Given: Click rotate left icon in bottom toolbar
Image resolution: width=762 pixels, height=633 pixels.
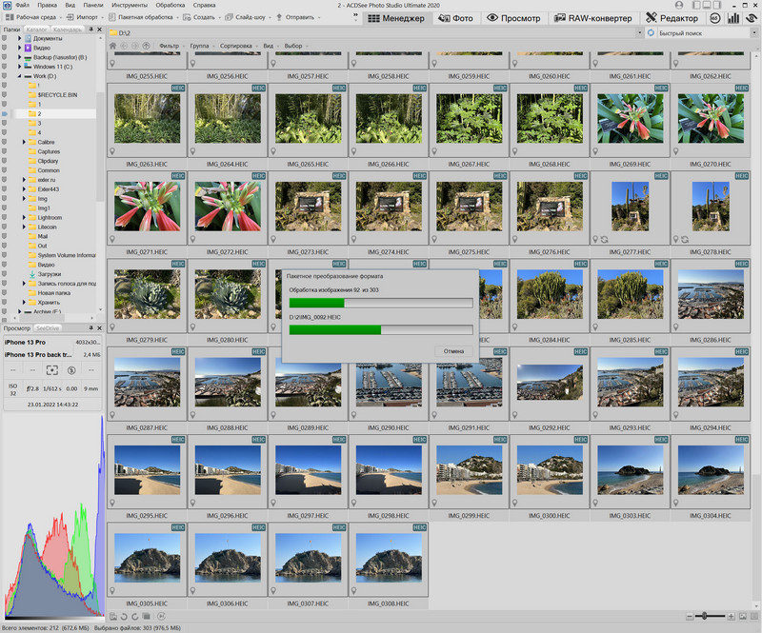Looking at the screenshot, I should [x=125, y=617].
